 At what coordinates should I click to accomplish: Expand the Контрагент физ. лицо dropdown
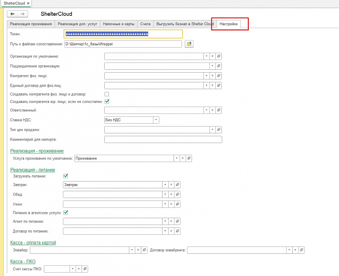[x=206, y=75]
